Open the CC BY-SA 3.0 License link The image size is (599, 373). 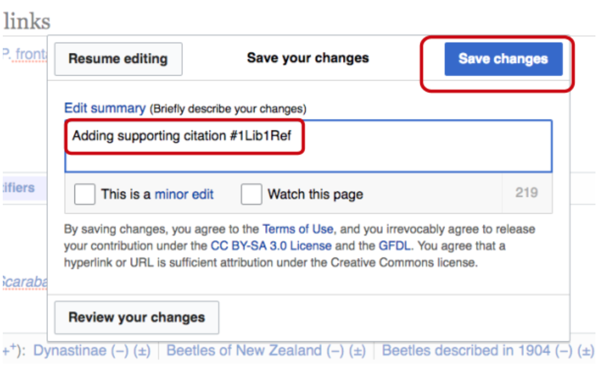click(271, 246)
